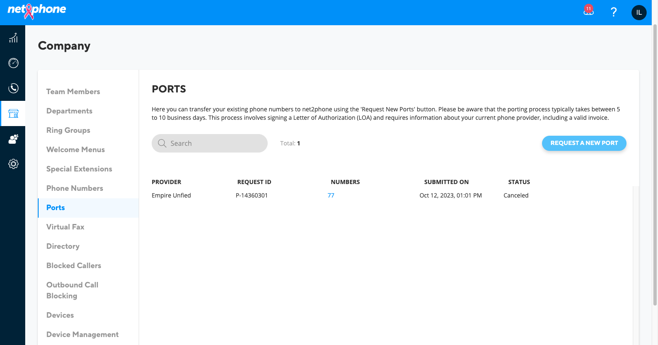
Task: Open the settings gear sidebar icon
Action: pos(13,164)
